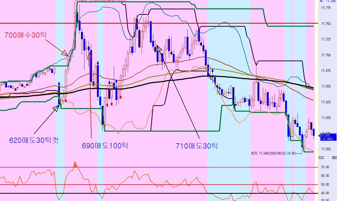337x201 pixels.
Task: Select the 710매도30틱 annotation text
Action: click(x=197, y=146)
